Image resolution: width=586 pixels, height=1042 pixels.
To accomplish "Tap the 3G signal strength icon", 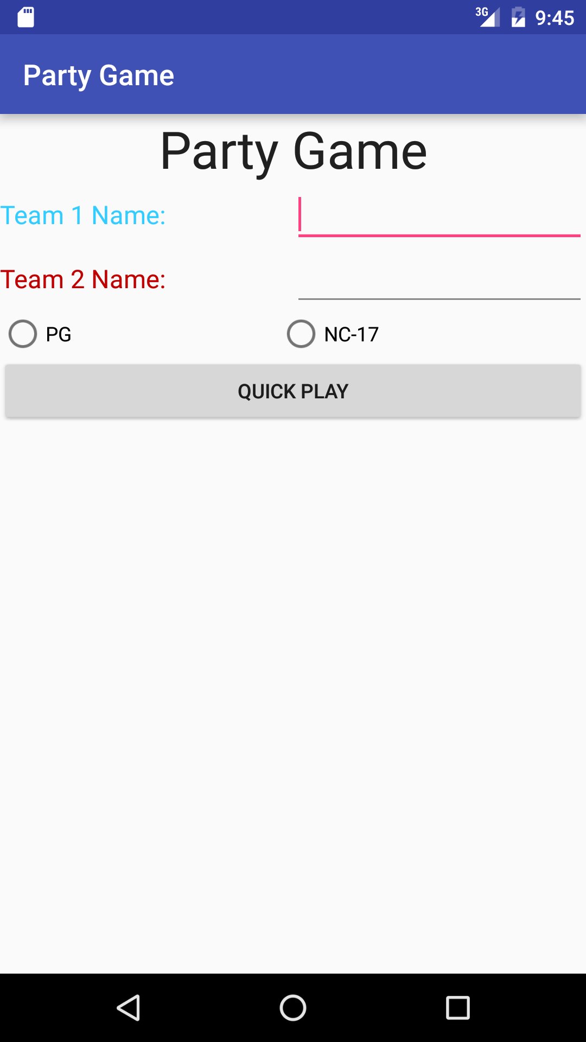I will [x=487, y=17].
